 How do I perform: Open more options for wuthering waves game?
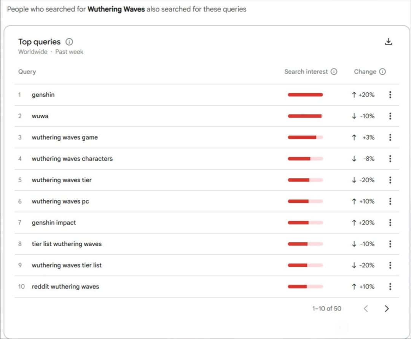click(390, 137)
